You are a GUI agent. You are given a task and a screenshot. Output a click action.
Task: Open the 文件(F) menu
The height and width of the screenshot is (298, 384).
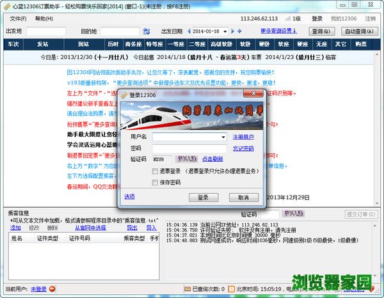18,19
